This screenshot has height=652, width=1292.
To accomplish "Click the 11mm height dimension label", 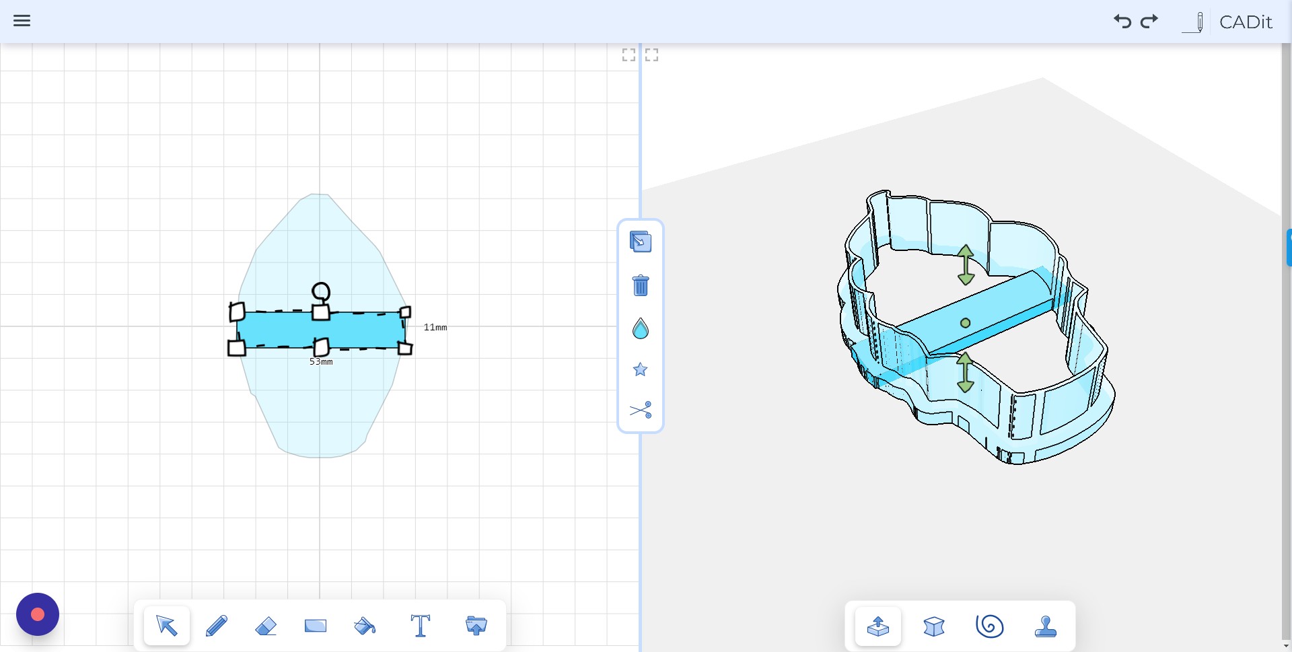I will point(435,328).
